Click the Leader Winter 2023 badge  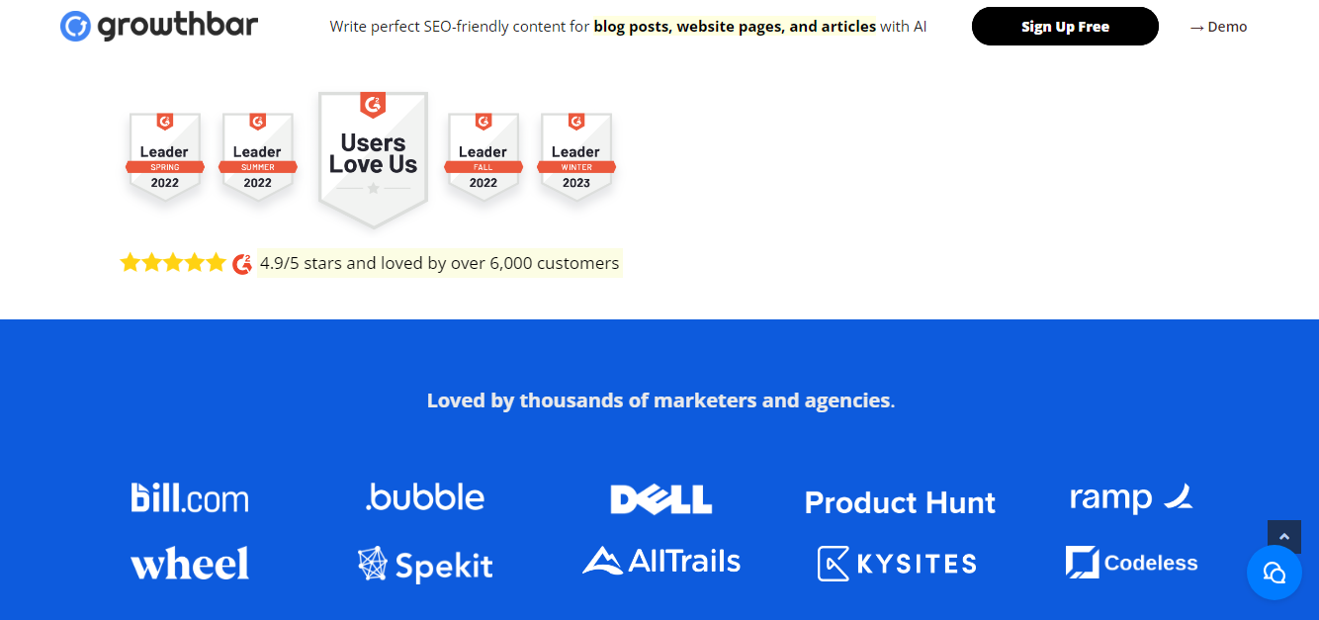tap(575, 156)
